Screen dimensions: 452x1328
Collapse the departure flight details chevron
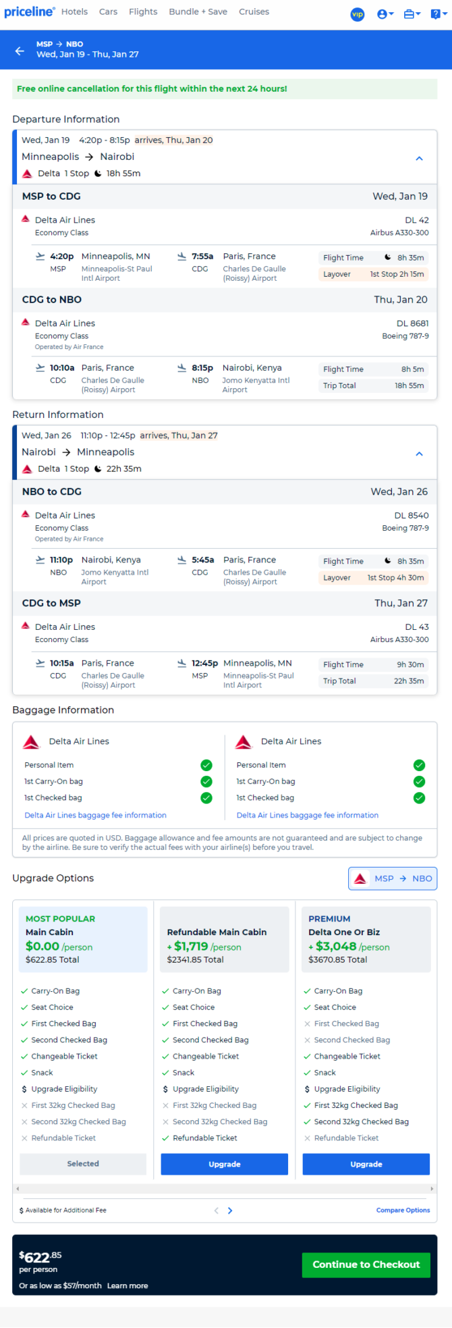tap(419, 158)
